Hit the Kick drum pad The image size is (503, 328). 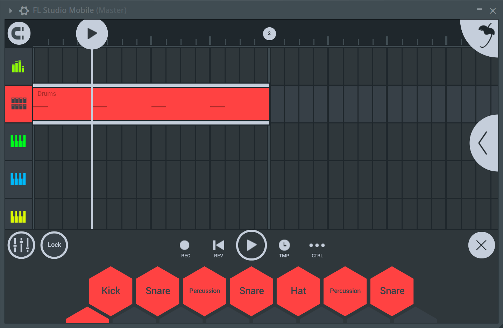click(x=111, y=291)
